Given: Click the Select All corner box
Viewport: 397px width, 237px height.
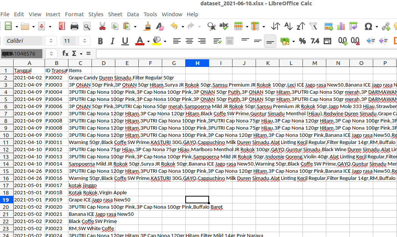Looking at the screenshot, I should 6,63.
